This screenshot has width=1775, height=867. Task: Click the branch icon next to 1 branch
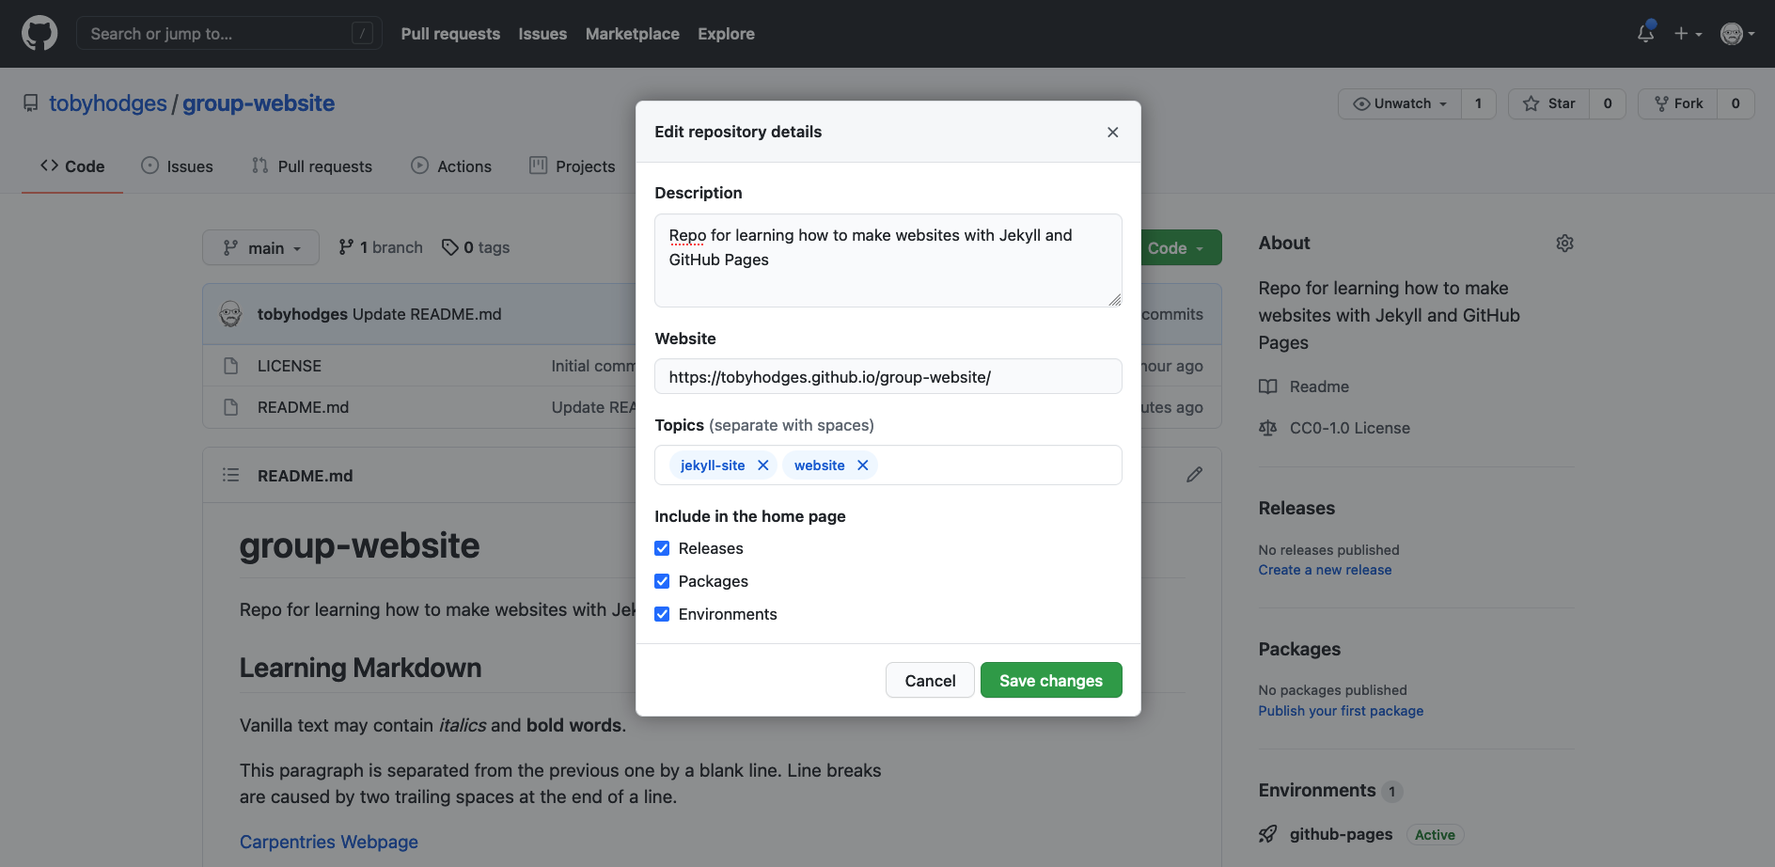(x=347, y=247)
